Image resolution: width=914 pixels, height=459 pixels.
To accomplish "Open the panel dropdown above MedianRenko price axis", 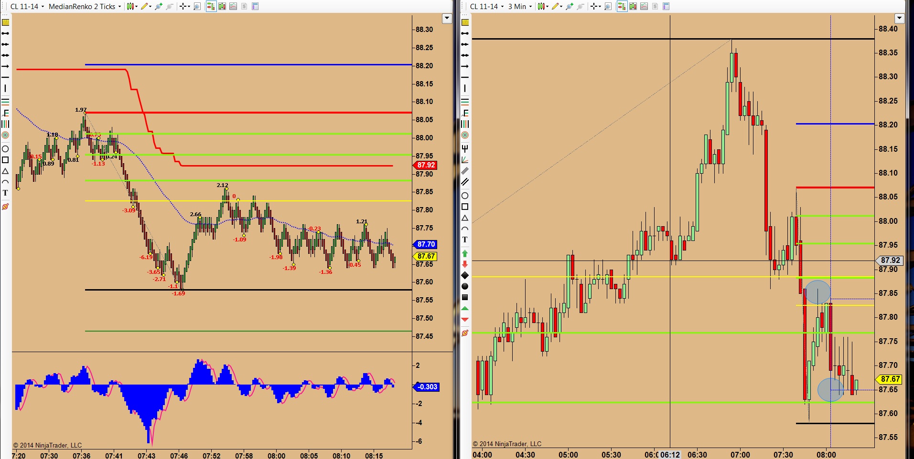I will click(447, 19).
